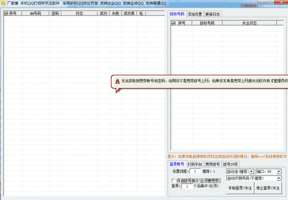Open the 拨号IP段 tab
Screen dimensions: 288x200
pyautogui.click(x=230, y=164)
